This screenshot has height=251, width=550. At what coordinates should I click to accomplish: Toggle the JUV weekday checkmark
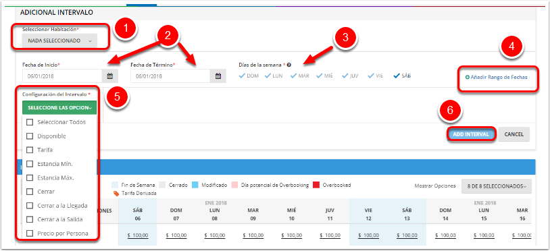pos(345,76)
